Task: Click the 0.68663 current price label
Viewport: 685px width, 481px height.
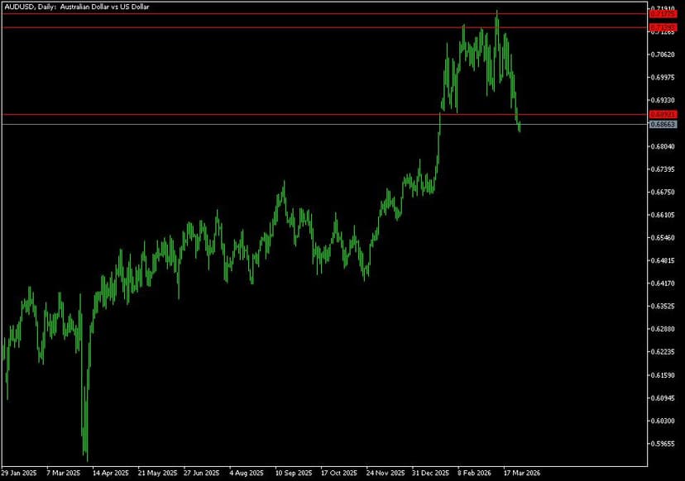Action: [x=663, y=124]
